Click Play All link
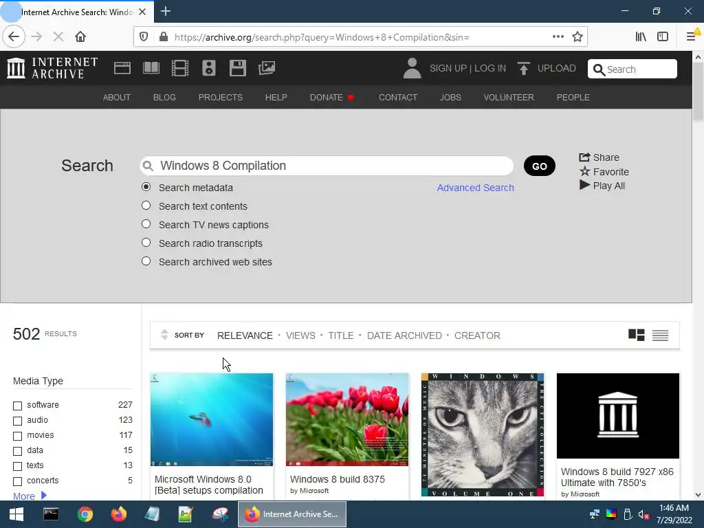Viewport: 704px width, 528px height. click(602, 186)
